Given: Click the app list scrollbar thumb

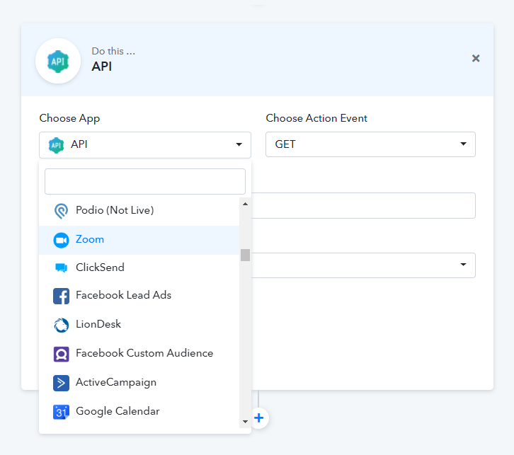Looking at the screenshot, I should (245, 255).
